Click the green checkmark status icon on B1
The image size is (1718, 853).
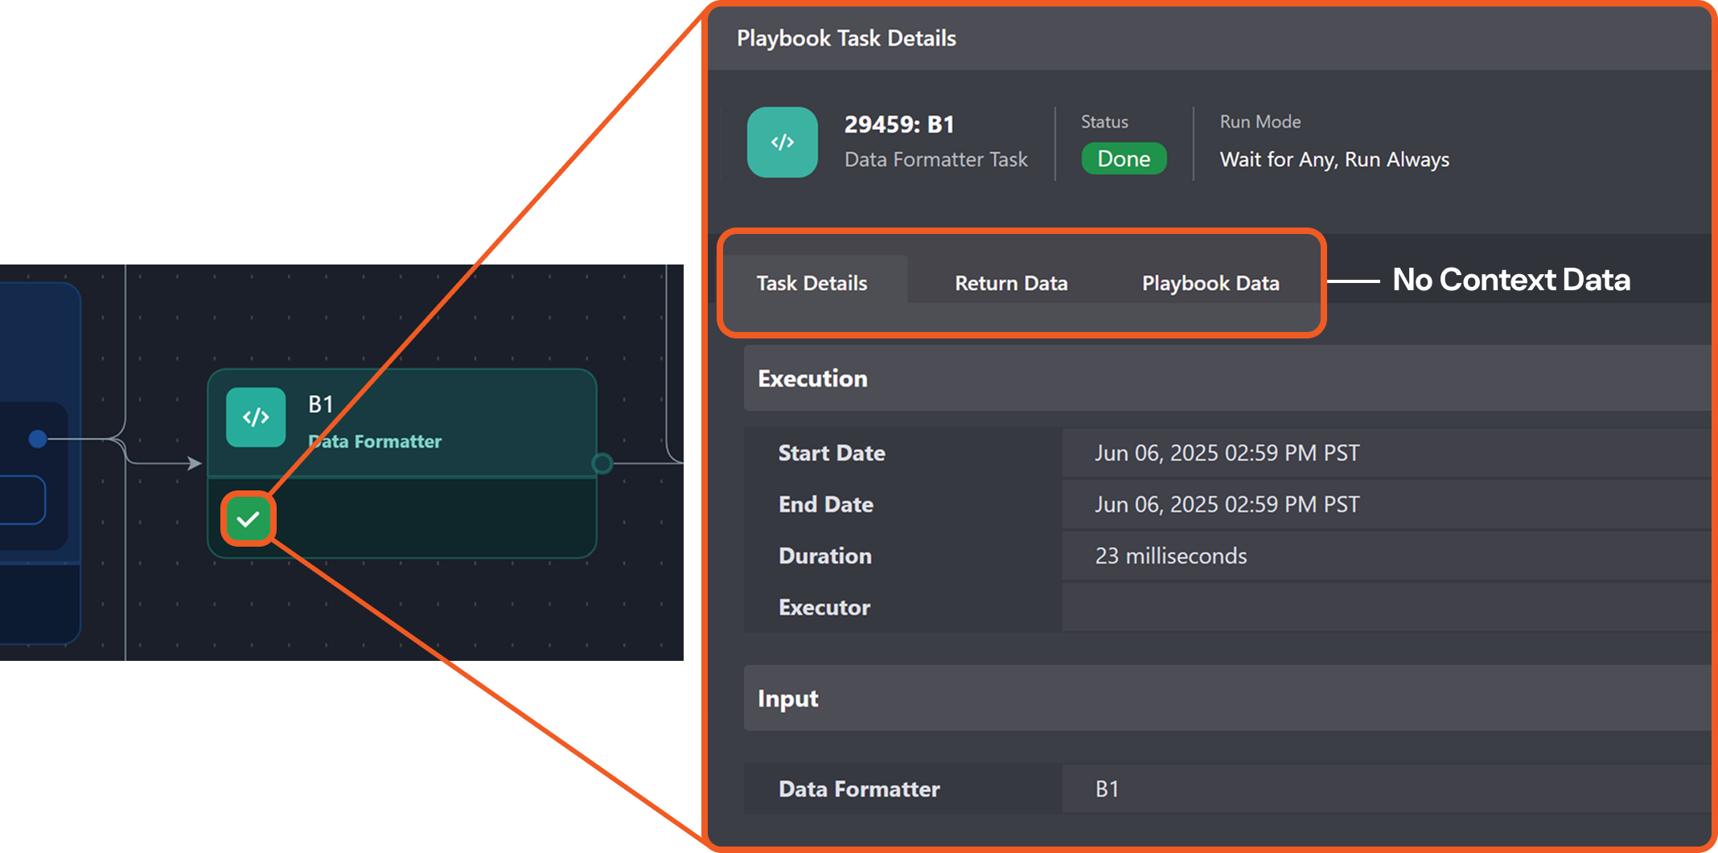(248, 519)
